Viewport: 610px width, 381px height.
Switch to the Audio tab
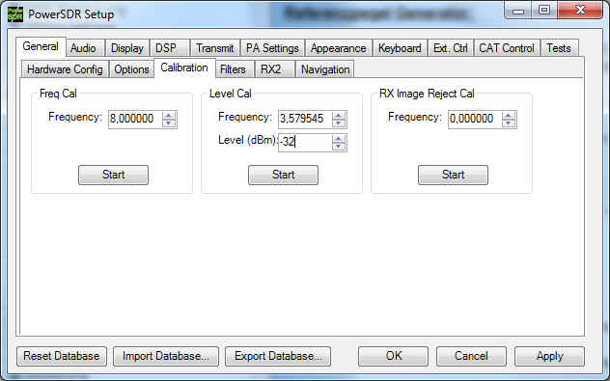click(x=83, y=48)
